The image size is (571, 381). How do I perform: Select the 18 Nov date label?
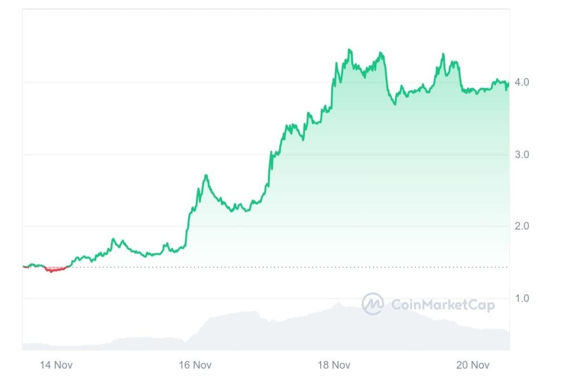[x=333, y=365]
